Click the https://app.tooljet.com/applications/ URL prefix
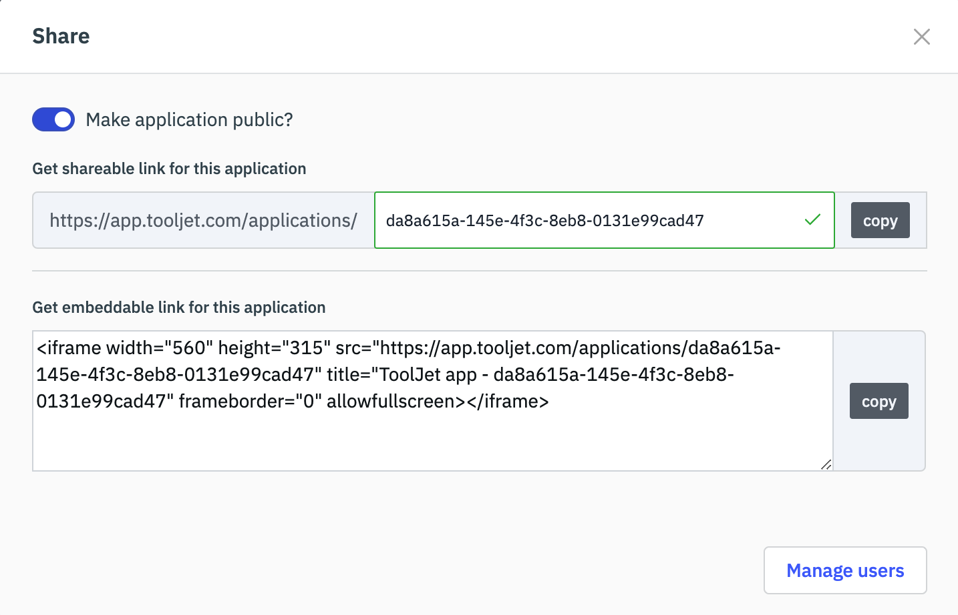Viewport: 958px width, 615px height. 203,221
